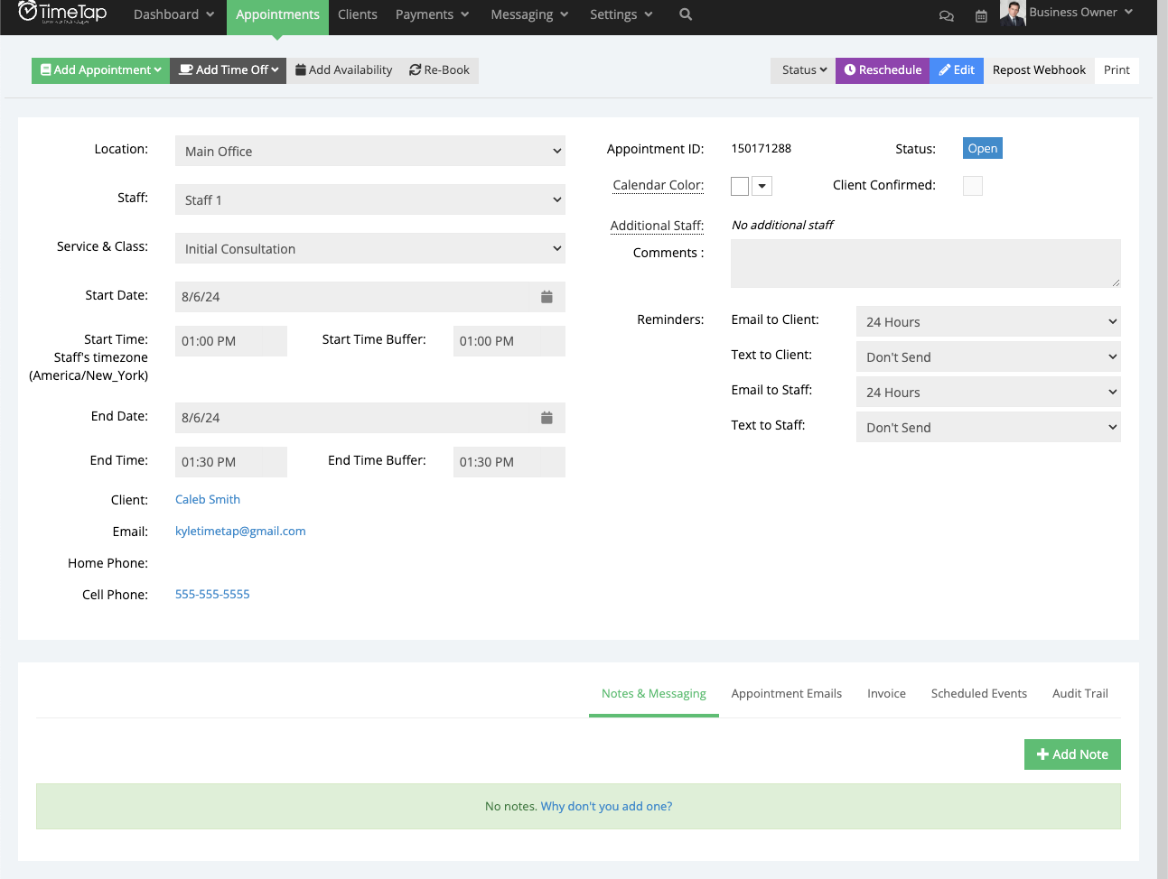This screenshot has width=1168, height=879.
Task: Toggle the Add Time Off dropdown button
Action: (228, 69)
